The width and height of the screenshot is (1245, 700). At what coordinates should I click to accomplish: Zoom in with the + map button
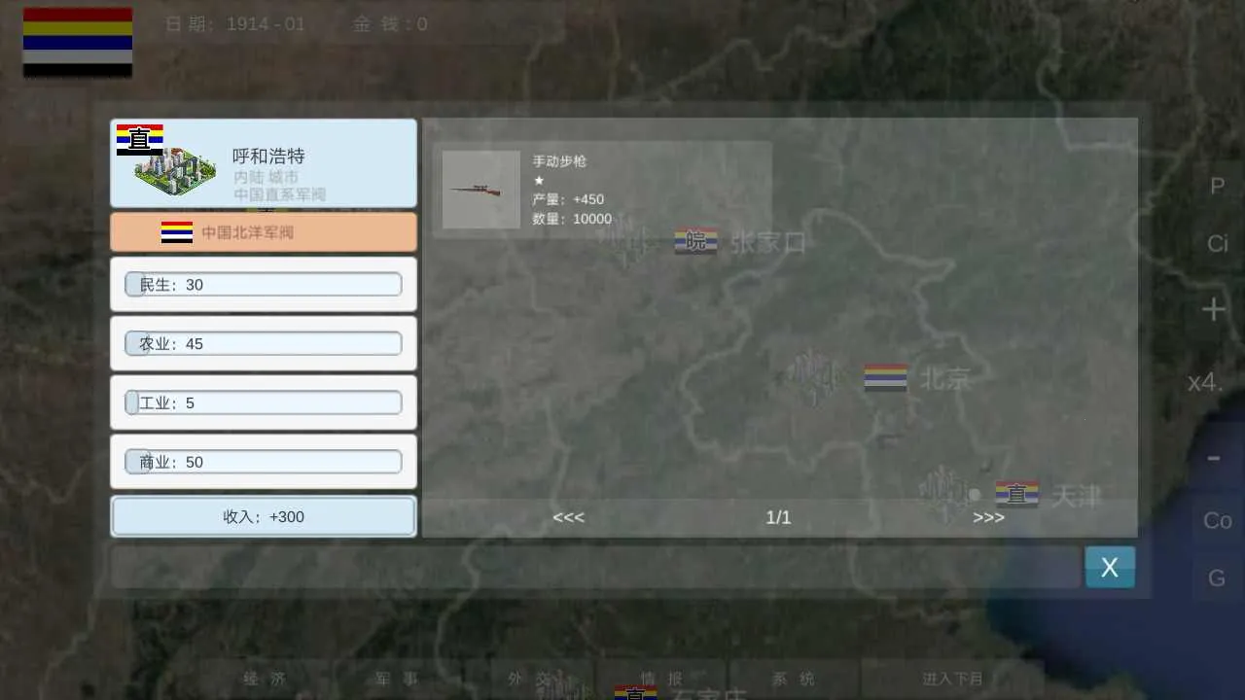point(1213,310)
